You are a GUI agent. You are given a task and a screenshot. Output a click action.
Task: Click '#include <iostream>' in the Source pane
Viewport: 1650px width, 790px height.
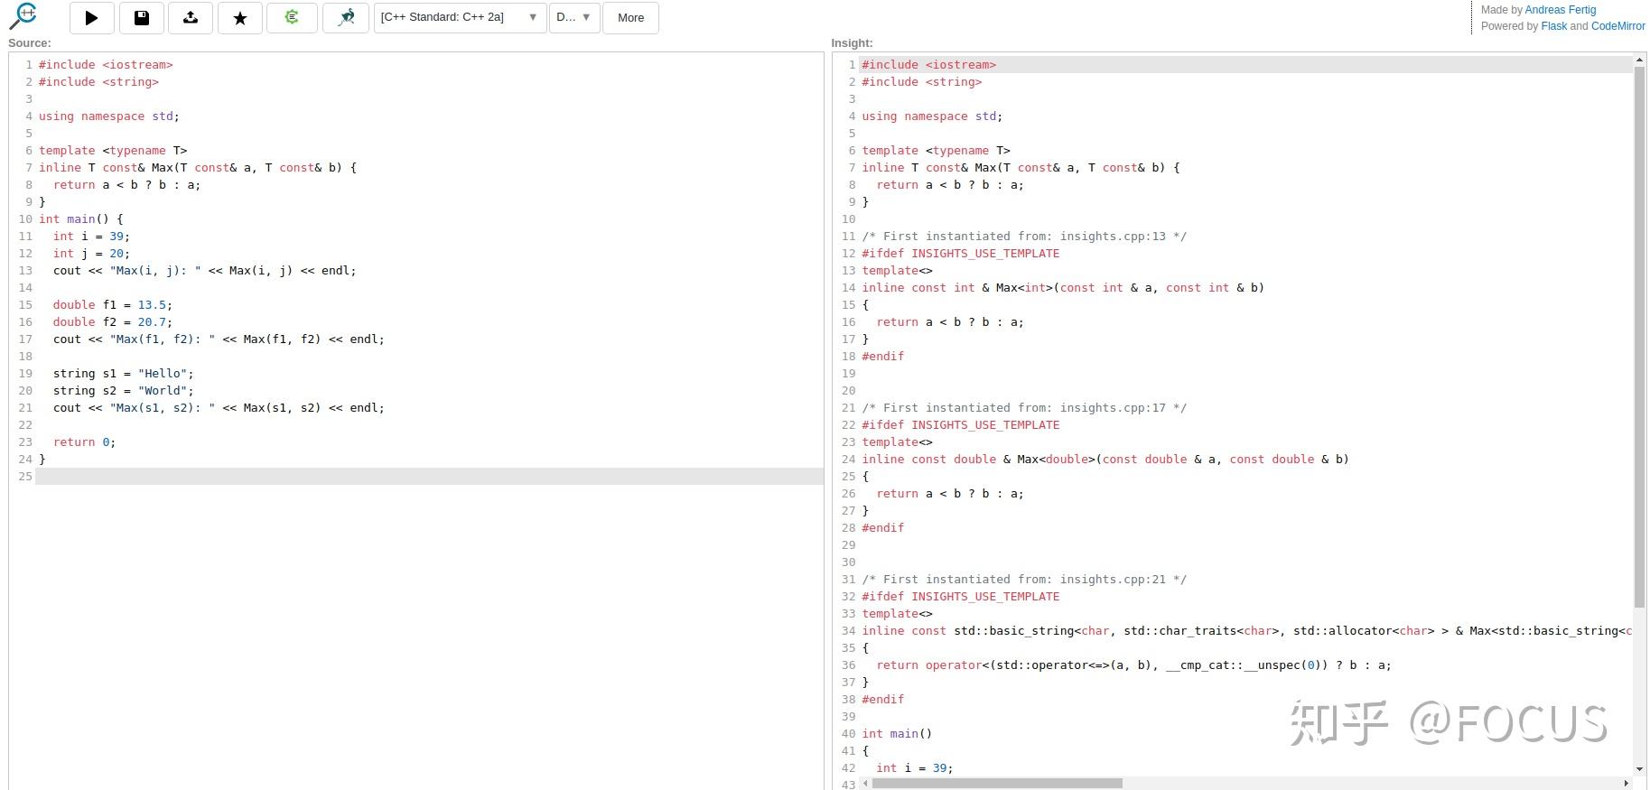106,65
